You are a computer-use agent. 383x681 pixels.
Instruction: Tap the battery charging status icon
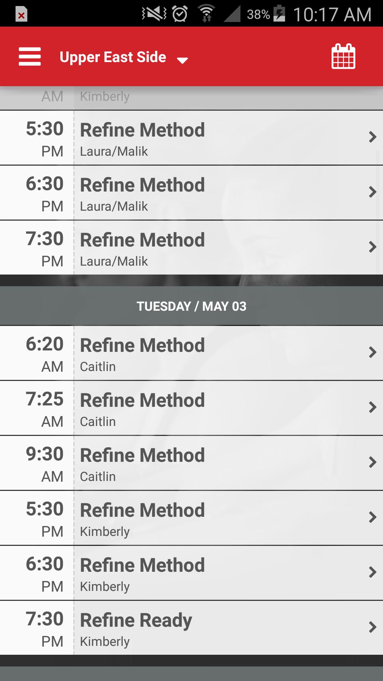(x=279, y=14)
